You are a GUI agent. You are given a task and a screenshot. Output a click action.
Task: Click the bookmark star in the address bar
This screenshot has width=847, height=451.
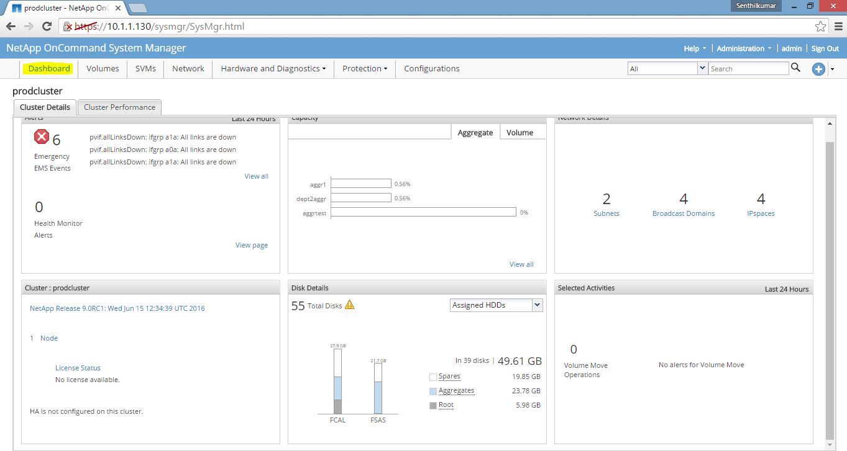(x=821, y=26)
